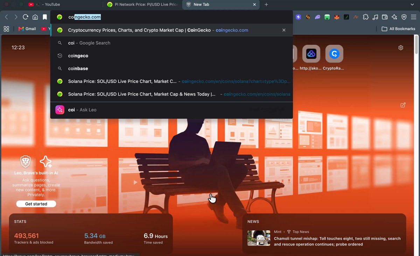Open the MetaMask fox extension
Screen dimensions: 420x256
tap(336, 17)
